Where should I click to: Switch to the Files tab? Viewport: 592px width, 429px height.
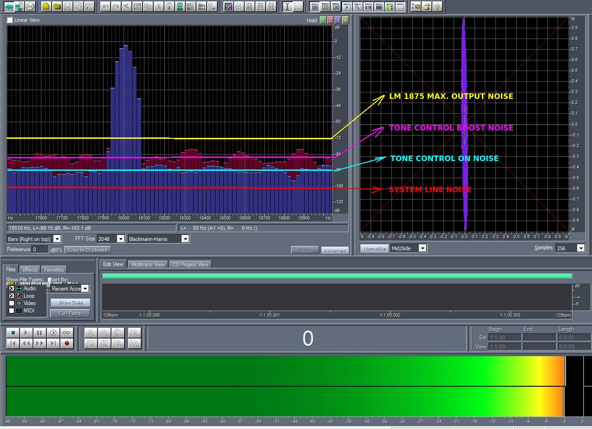click(11, 269)
